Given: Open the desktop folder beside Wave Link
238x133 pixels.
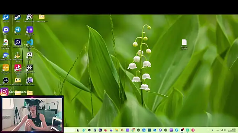Looking at the screenshot, I should (17, 81).
